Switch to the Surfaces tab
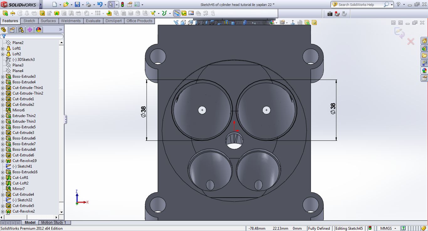Viewport: 428px width, 231px height. click(x=48, y=21)
